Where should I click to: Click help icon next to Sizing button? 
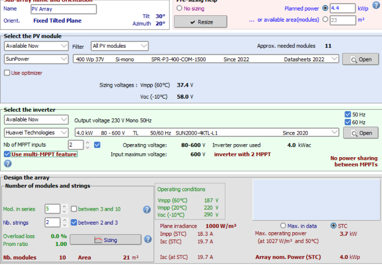coord(148,239)
